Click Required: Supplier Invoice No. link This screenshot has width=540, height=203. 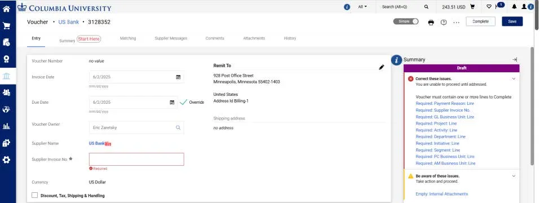pos(443,111)
